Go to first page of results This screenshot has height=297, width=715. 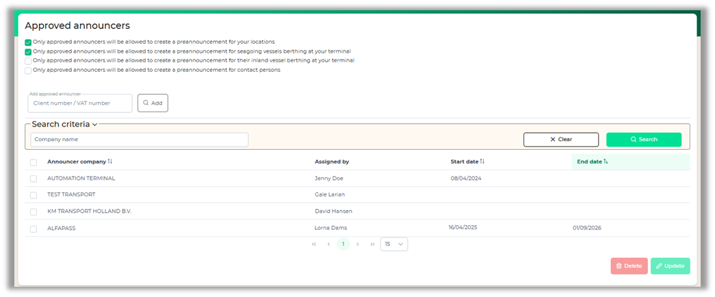point(314,244)
